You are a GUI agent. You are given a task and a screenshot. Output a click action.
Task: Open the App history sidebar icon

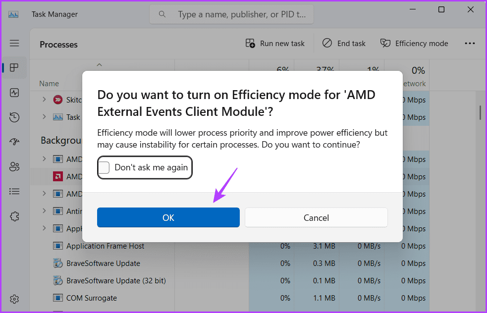[14, 117]
